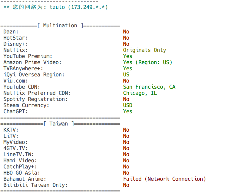Click the "Failed (Network Connection)" message
233x193 pixels.
point(164,179)
